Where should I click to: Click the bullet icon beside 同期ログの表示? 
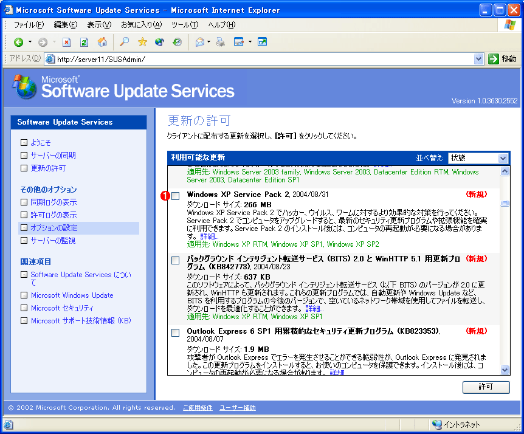24,202
